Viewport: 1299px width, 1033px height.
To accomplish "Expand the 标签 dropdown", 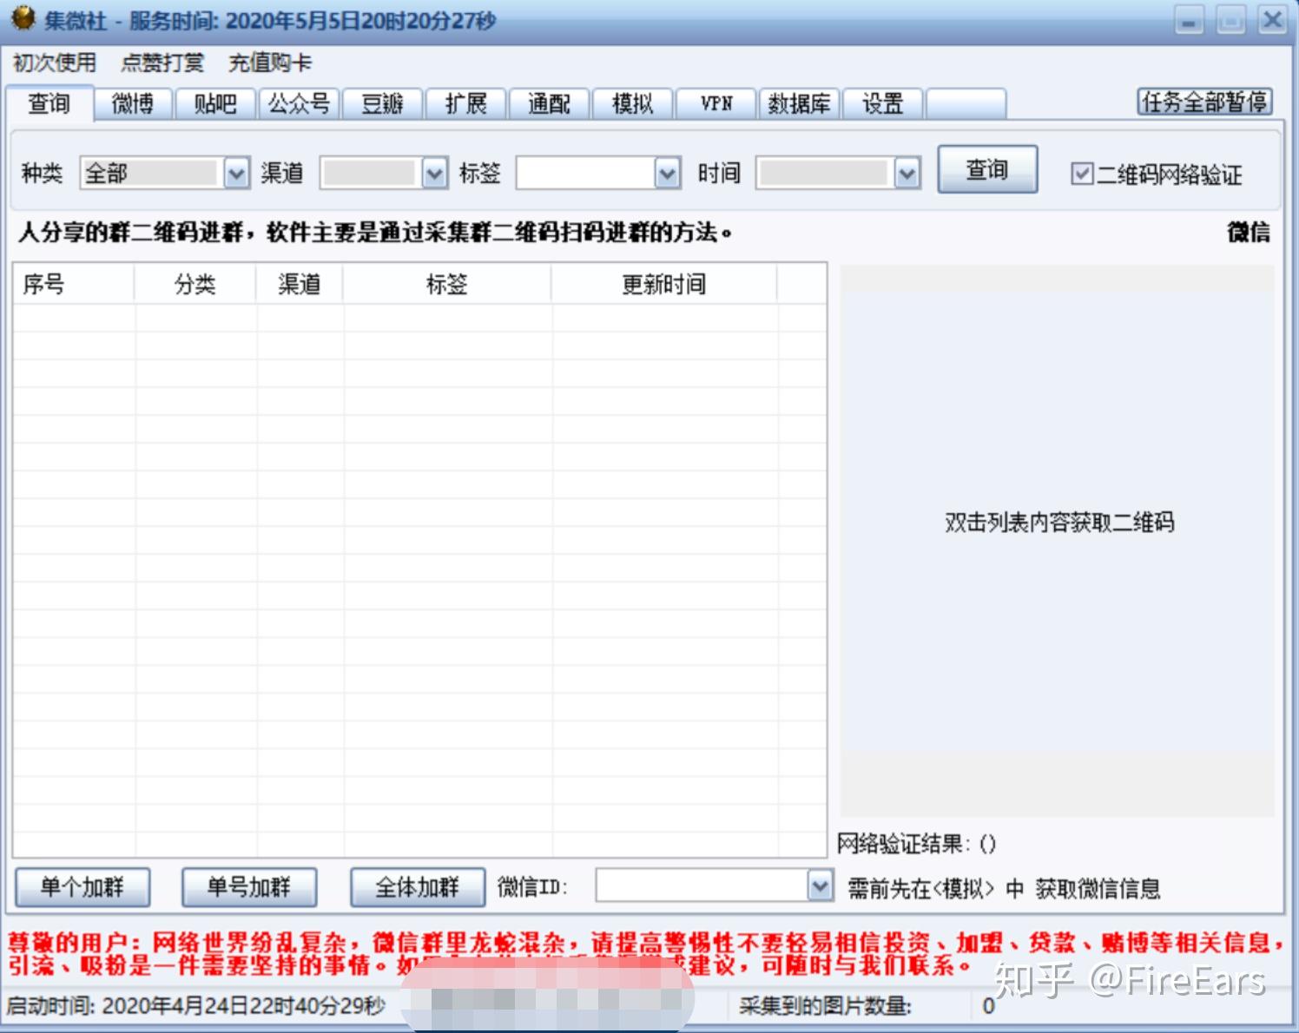I will pyautogui.click(x=667, y=173).
